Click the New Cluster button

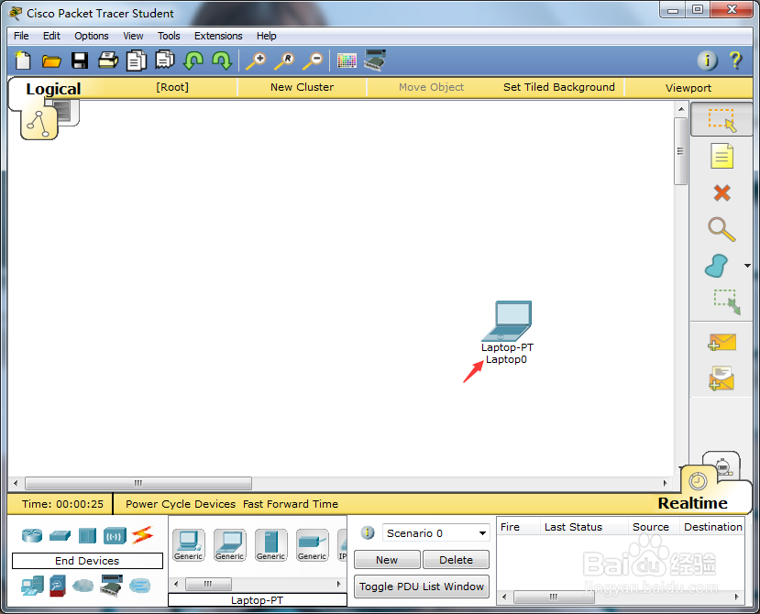pos(302,86)
